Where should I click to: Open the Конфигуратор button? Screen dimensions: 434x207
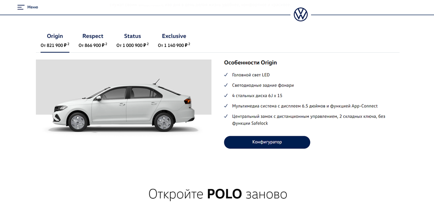[x=267, y=142]
